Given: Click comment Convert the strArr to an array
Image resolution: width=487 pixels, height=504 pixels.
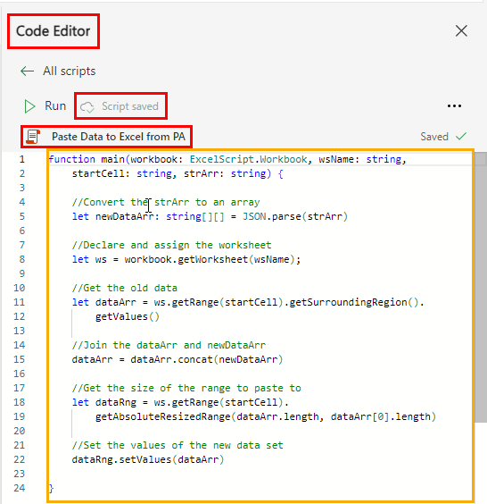Looking at the screenshot, I should pyautogui.click(x=166, y=202).
